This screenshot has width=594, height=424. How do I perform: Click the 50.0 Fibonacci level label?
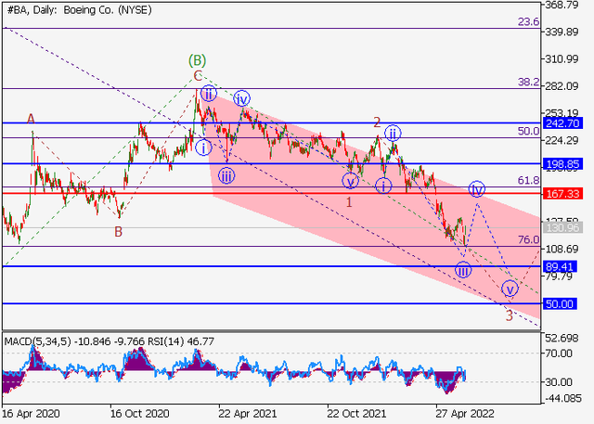(528, 132)
